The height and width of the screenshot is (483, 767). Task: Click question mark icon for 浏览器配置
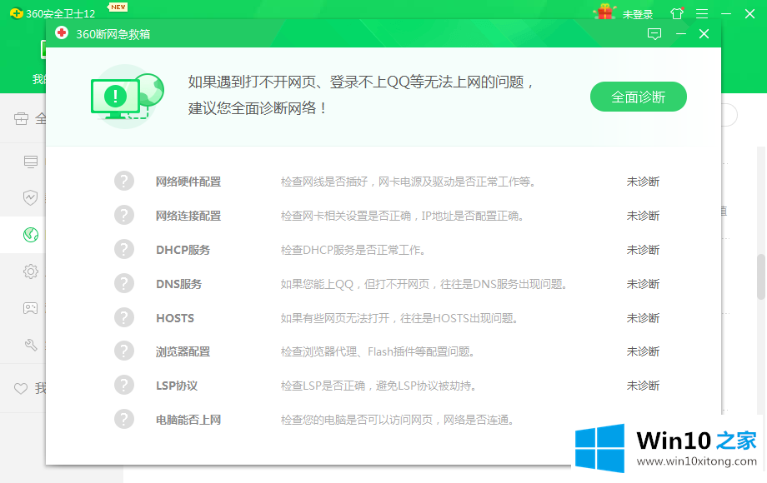tap(124, 351)
